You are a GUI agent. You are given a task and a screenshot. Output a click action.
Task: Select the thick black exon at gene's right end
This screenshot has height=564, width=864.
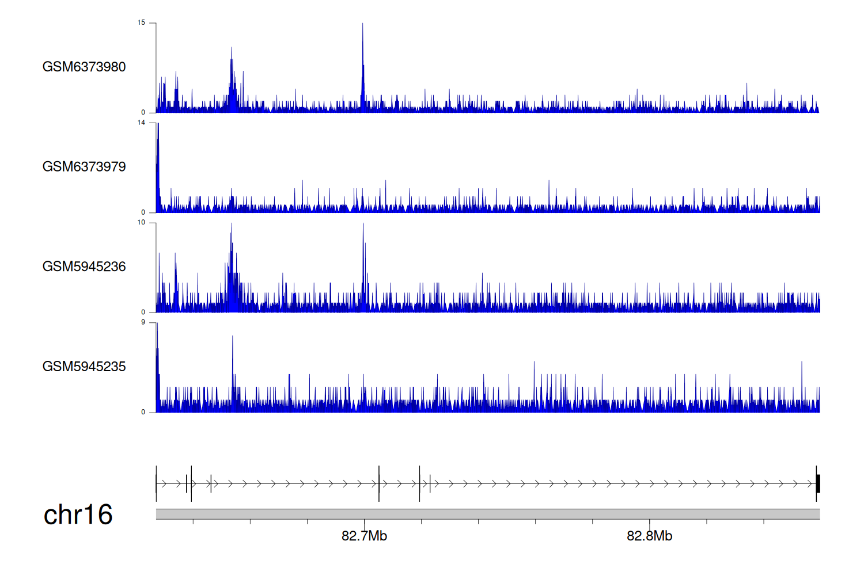818,483
